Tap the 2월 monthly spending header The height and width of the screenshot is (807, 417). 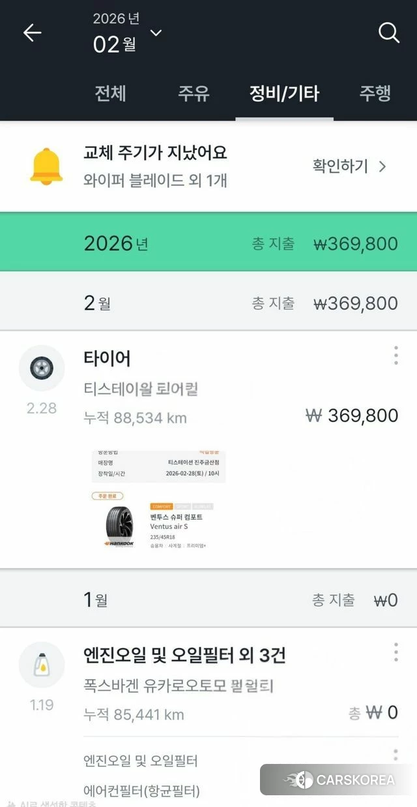point(208,303)
